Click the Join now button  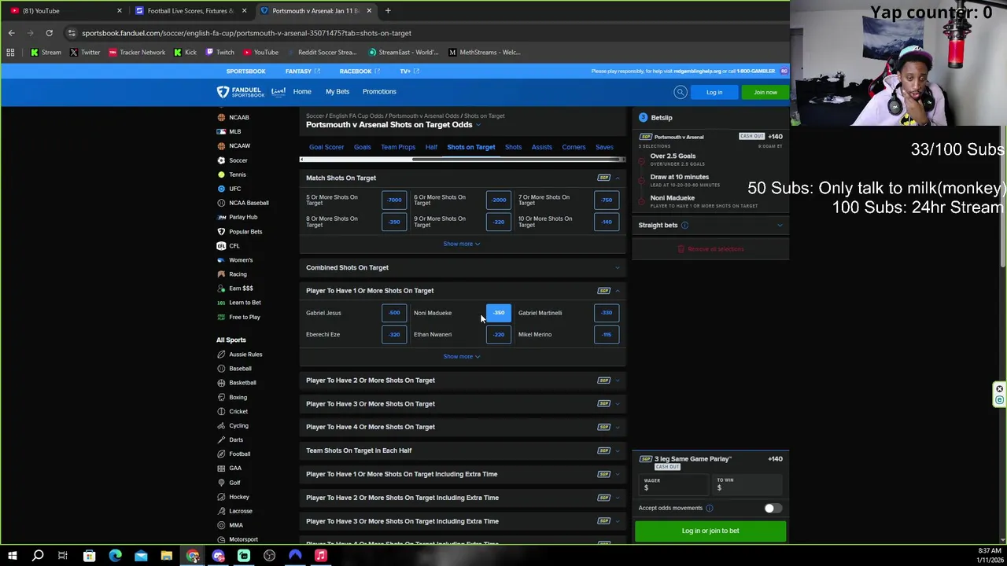click(765, 92)
